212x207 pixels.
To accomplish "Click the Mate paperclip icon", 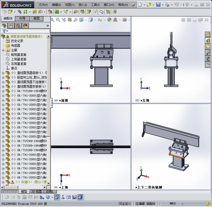I will click(x=19, y=12).
